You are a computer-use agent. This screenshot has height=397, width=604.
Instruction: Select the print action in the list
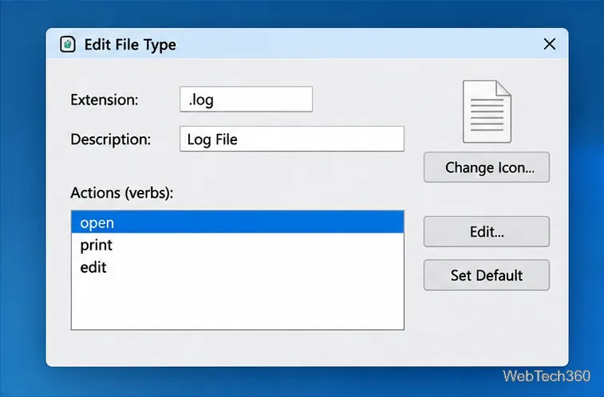(x=237, y=245)
